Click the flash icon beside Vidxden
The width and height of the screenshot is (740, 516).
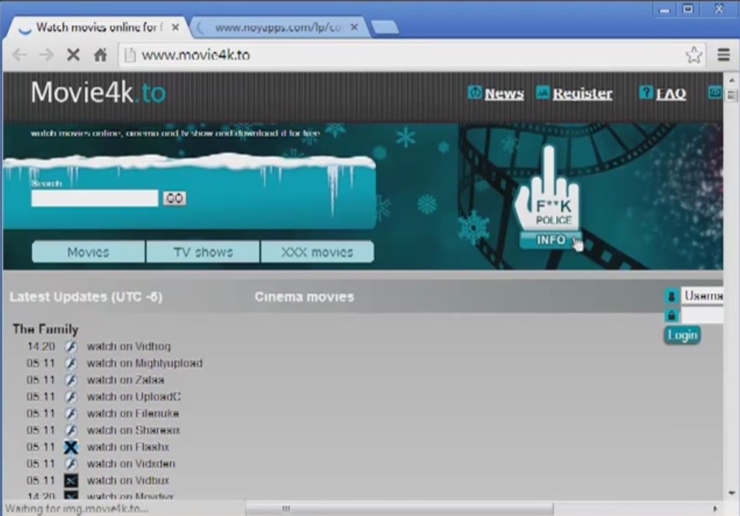71,464
